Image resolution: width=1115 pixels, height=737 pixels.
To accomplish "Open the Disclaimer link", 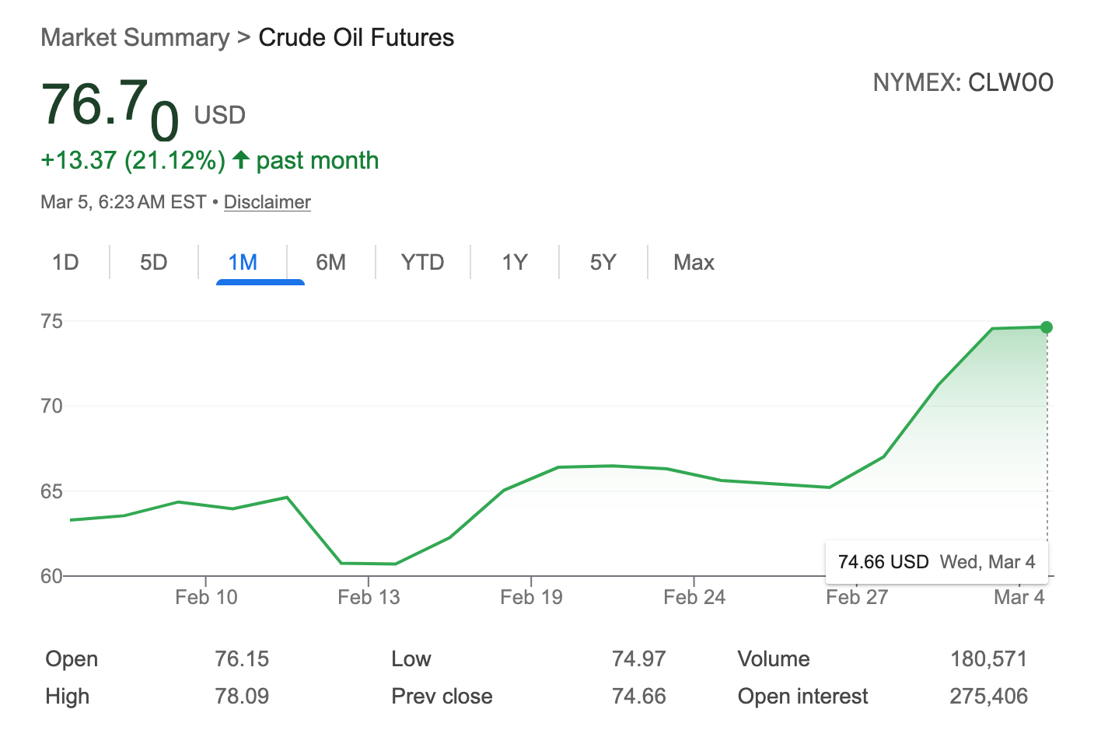I will (267, 202).
